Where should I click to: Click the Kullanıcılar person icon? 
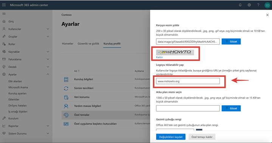coord(4,29)
